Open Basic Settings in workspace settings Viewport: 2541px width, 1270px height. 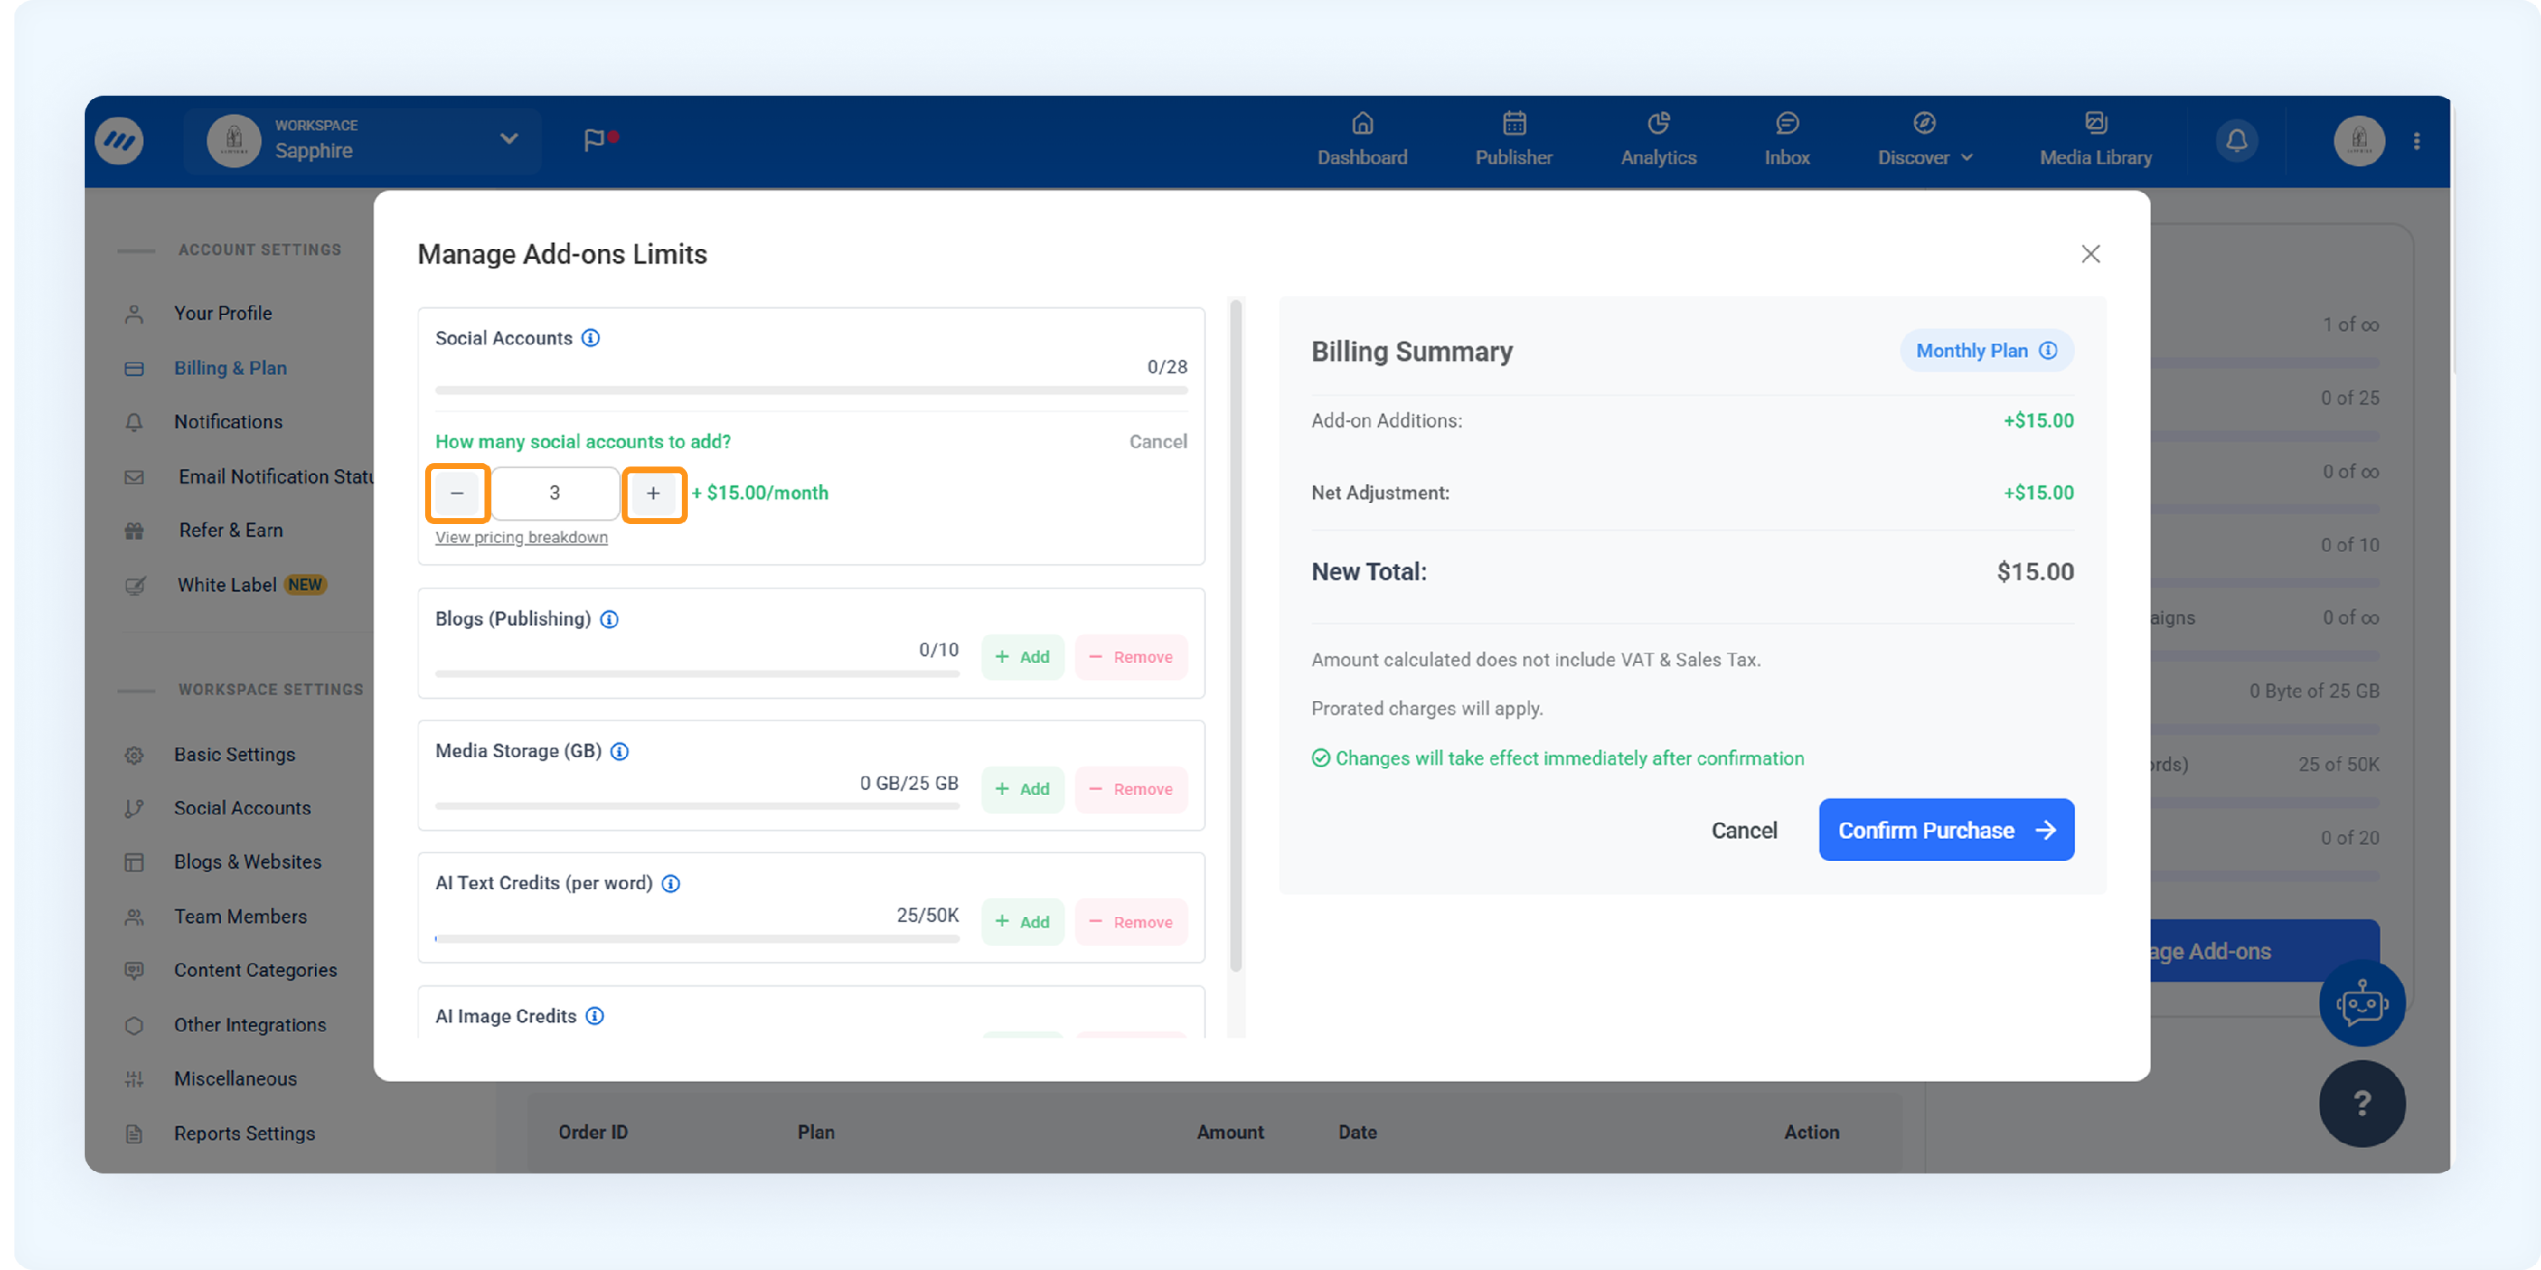(235, 755)
